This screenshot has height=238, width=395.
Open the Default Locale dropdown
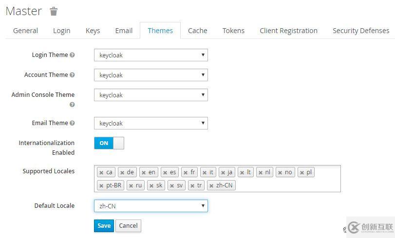150,206
